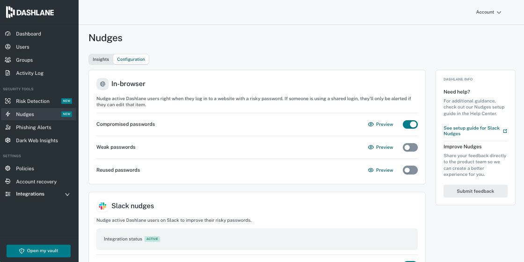Click the Activity Log document icon

[x=7, y=73]
